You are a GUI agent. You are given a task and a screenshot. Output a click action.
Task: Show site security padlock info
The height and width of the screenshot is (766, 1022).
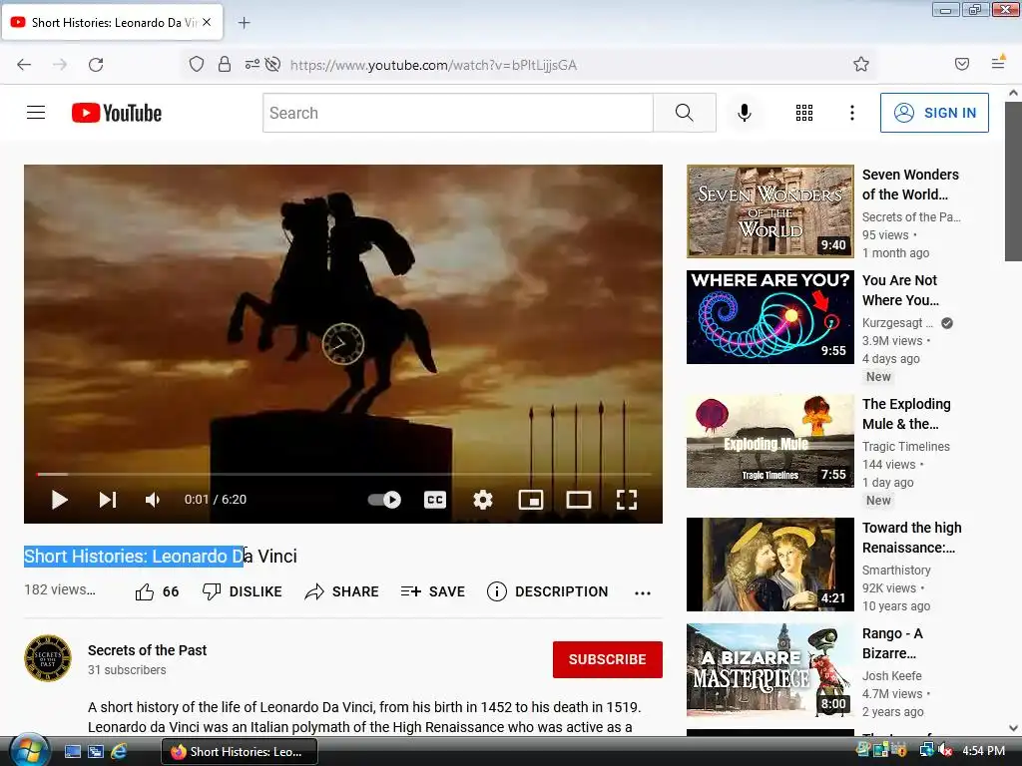click(x=225, y=65)
